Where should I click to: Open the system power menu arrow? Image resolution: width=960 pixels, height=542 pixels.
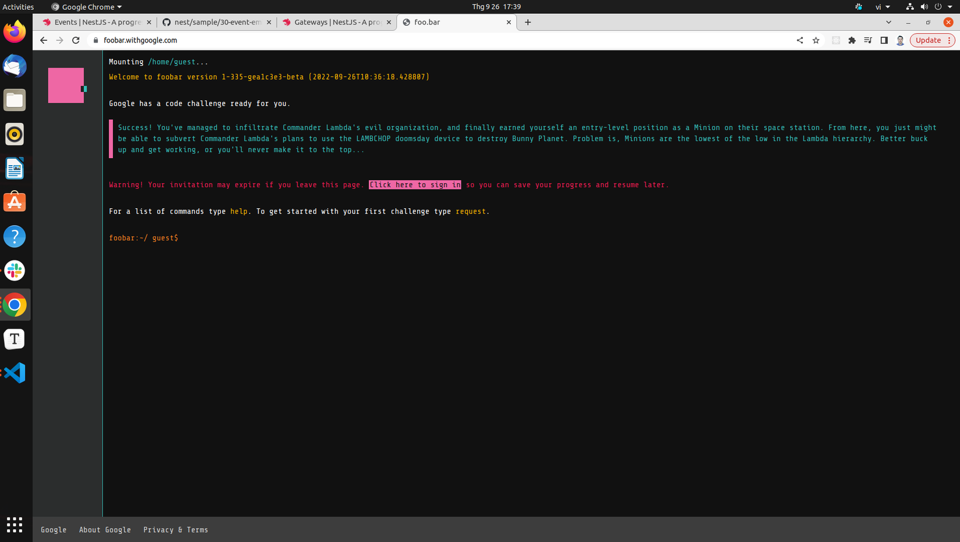(951, 6)
